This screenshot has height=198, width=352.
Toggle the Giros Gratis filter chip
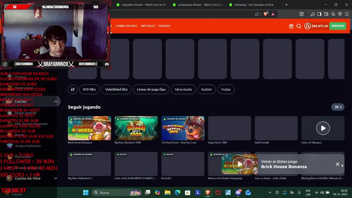coord(183,89)
